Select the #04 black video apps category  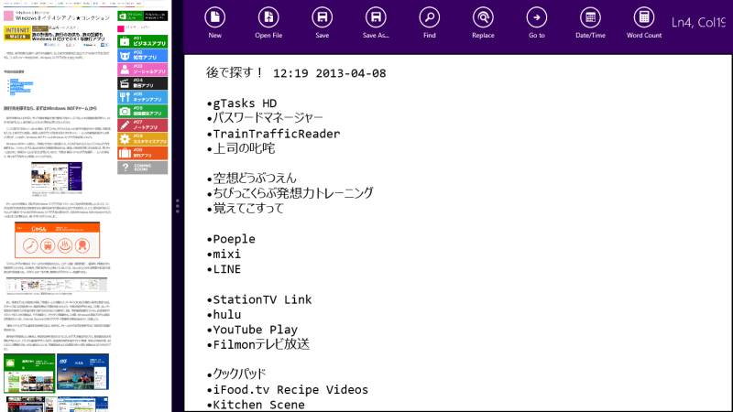pos(142,82)
